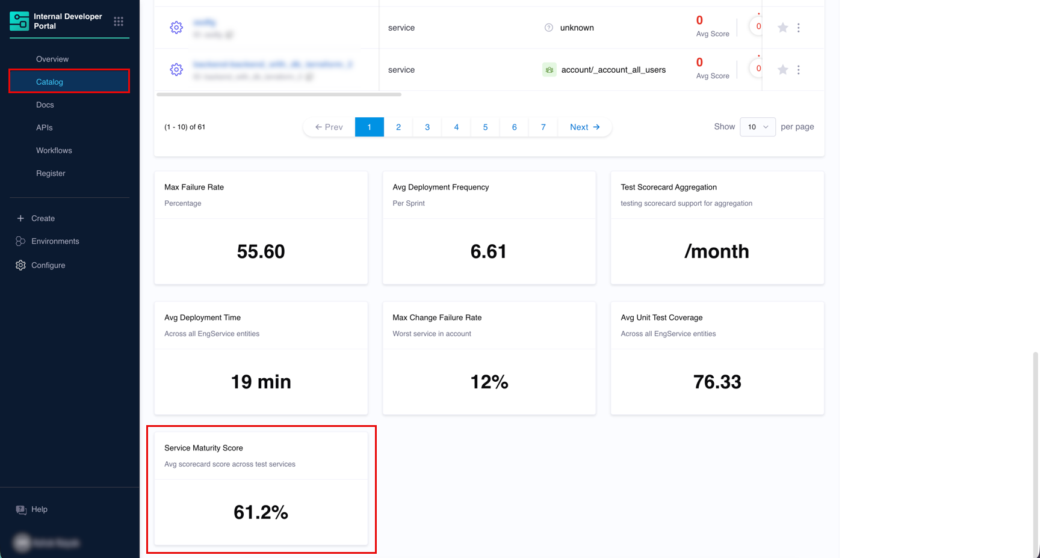This screenshot has height=558, width=1040.
Task: Open the Help label link
Action: (39, 509)
